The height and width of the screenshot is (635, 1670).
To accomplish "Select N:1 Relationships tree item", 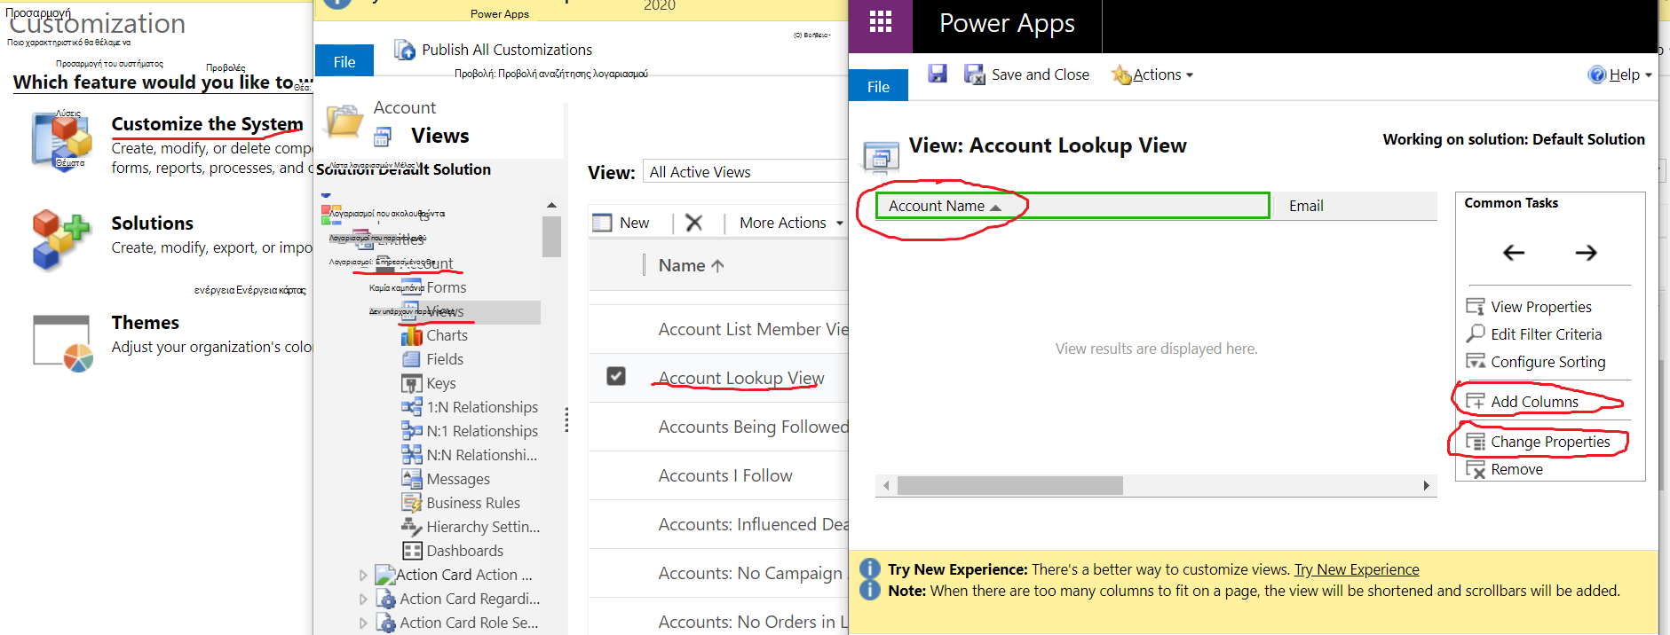I will click(x=481, y=431).
